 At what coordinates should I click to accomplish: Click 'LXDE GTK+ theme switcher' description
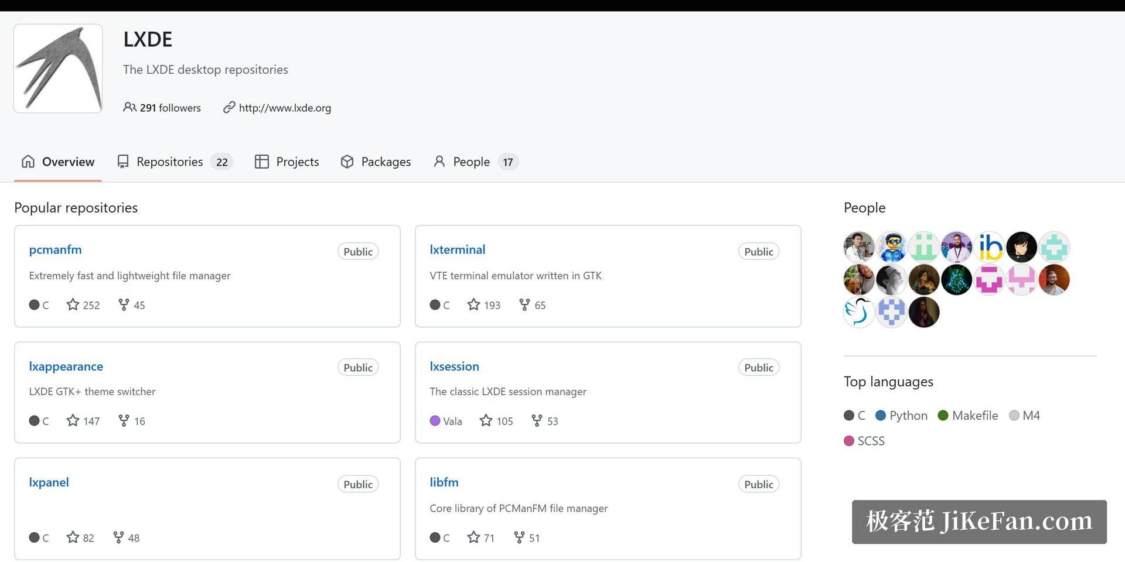tap(93, 392)
